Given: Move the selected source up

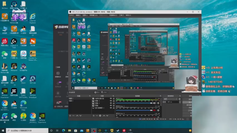Looking at the screenshot, I should pos(104,116).
